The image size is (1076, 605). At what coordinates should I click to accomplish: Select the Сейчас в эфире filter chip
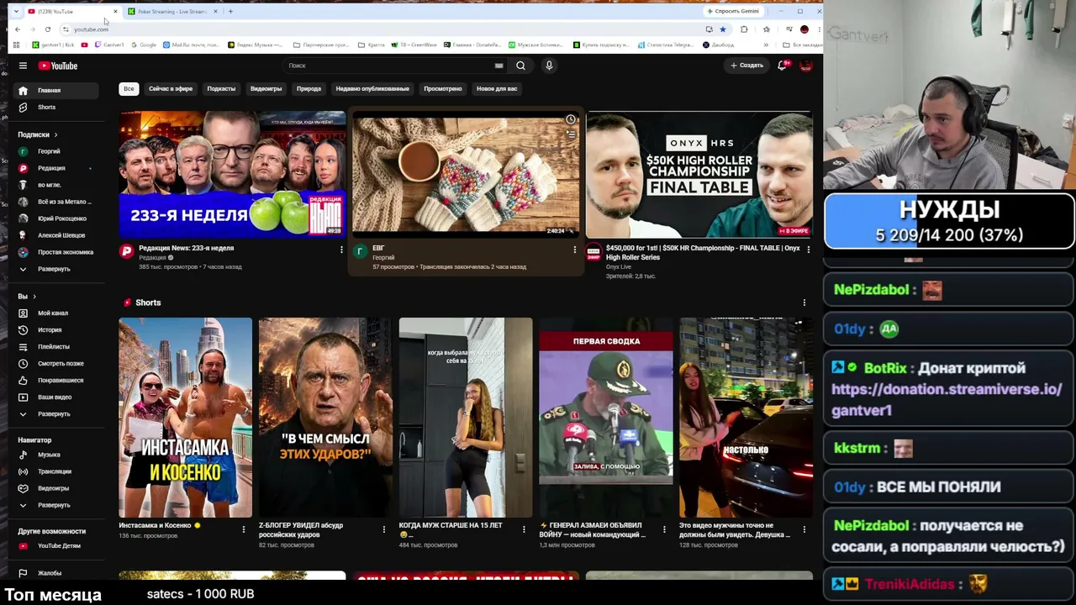click(x=171, y=88)
